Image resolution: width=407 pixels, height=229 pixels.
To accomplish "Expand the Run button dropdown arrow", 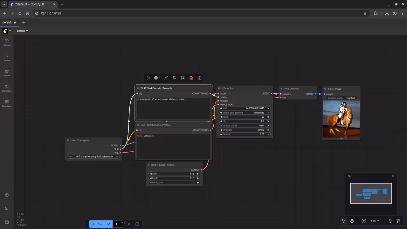I will pyautogui.click(x=108, y=224).
